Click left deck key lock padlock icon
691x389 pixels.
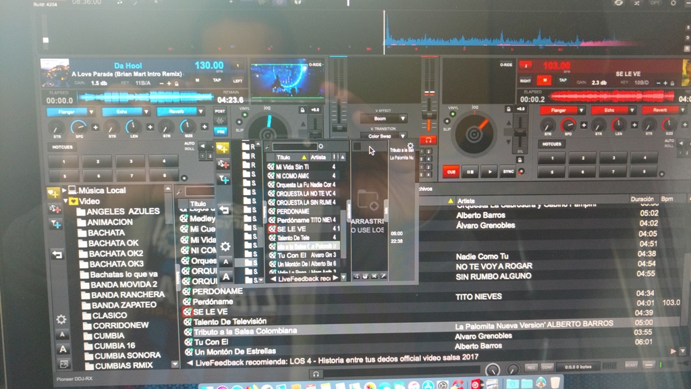click(176, 83)
